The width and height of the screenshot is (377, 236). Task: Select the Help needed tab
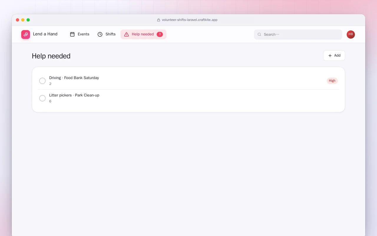(143, 34)
